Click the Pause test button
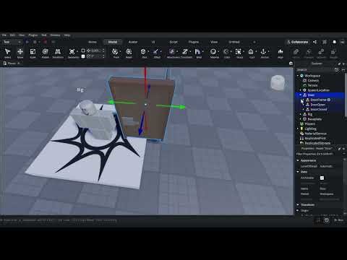The image size is (347, 260). [x=35, y=42]
